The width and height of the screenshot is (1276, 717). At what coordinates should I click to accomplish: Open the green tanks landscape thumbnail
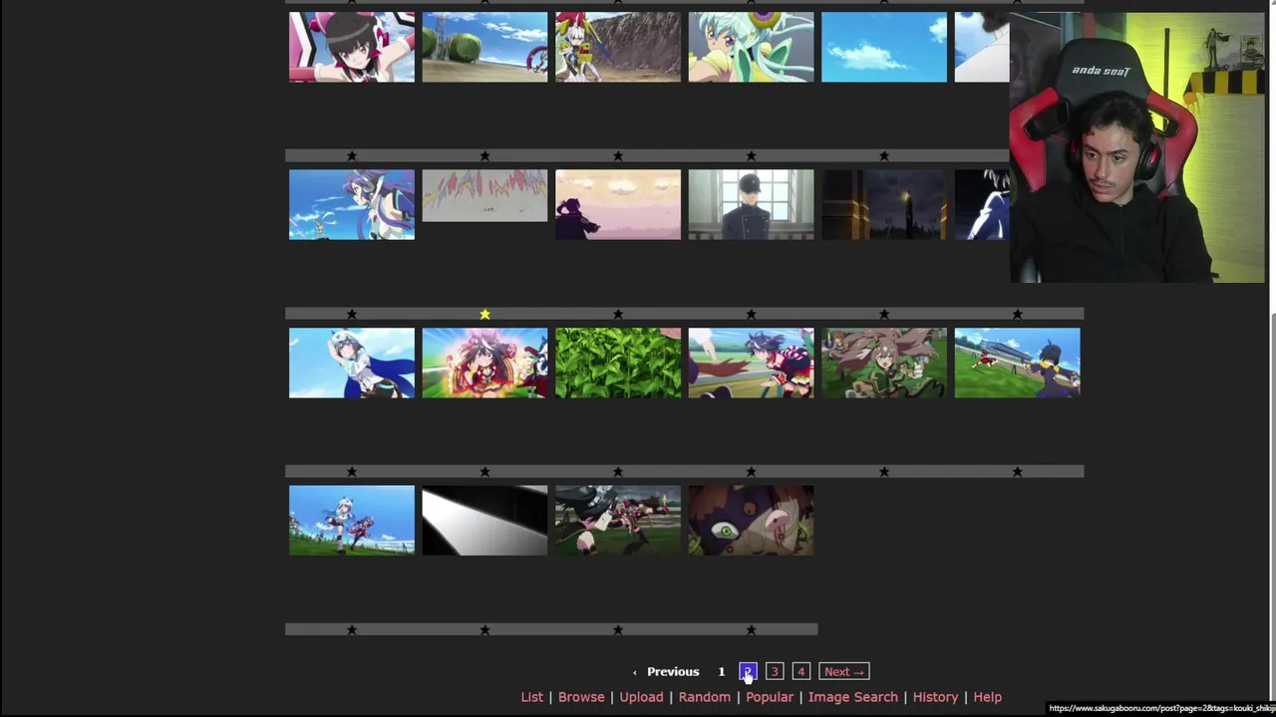[x=484, y=47]
